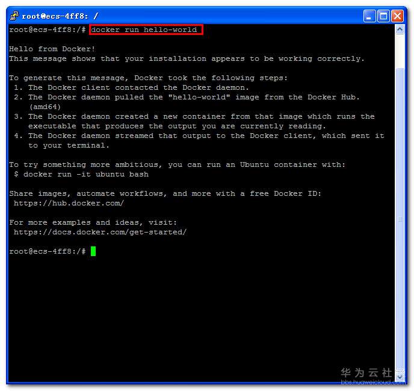Click the 'to your terminal.' line
The image size is (414, 391).
coord(69,145)
